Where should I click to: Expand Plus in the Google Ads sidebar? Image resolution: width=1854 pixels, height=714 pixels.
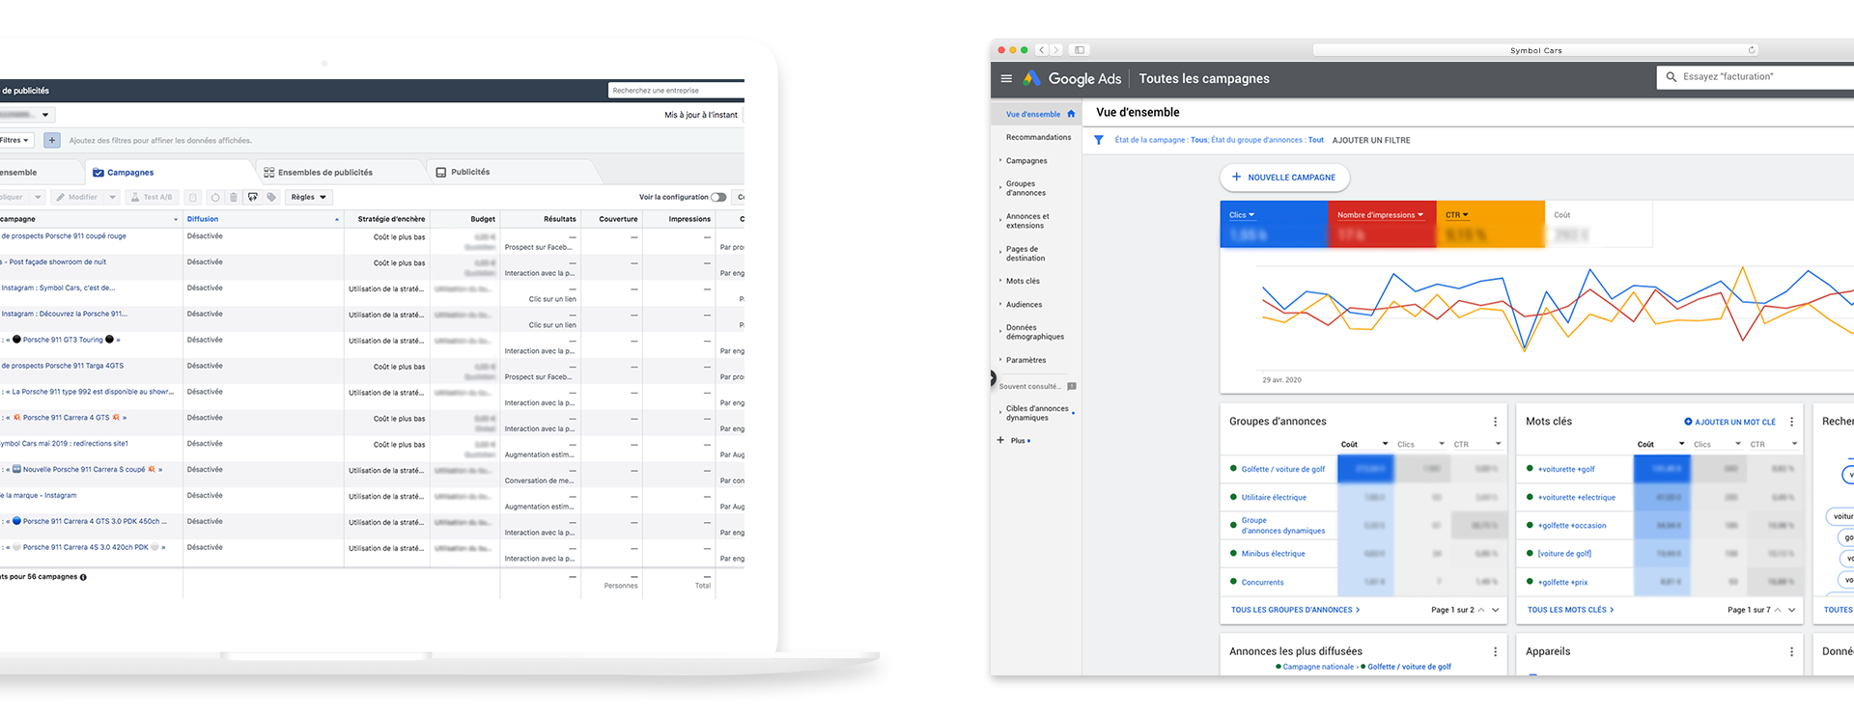(1013, 441)
